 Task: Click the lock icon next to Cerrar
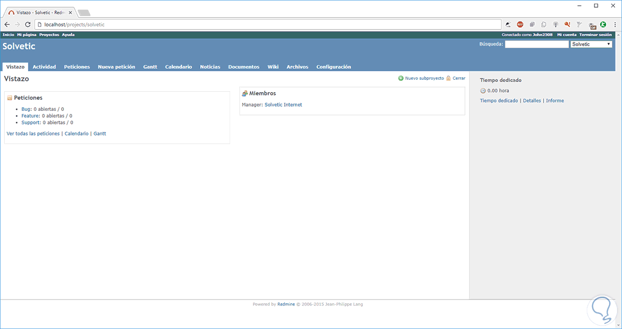[x=449, y=78]
